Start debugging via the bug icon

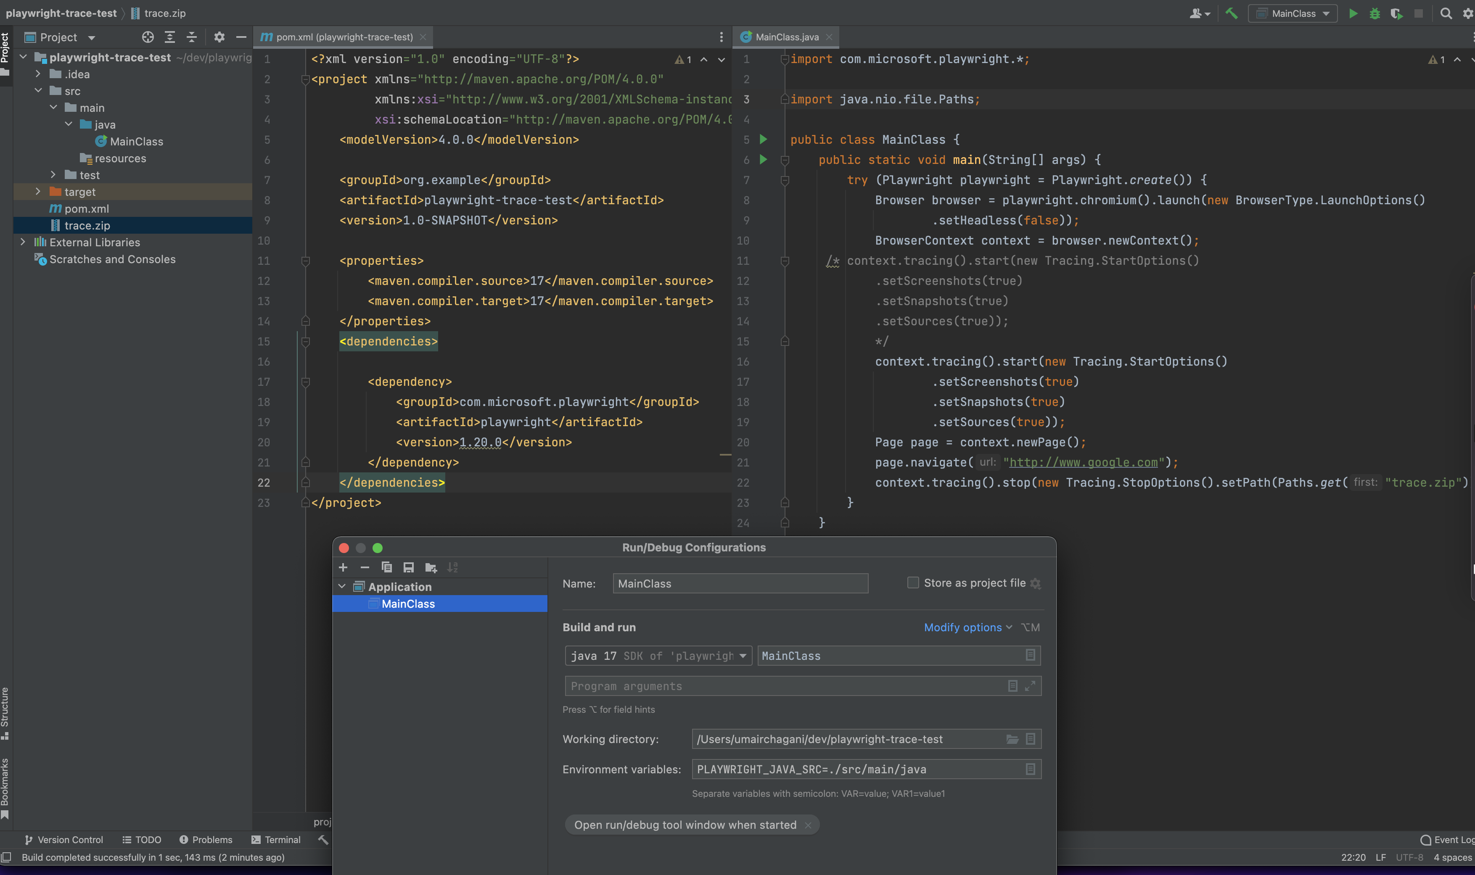coord(1375,13)
